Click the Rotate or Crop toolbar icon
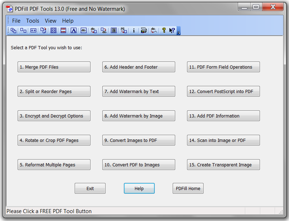 (43, 31)
